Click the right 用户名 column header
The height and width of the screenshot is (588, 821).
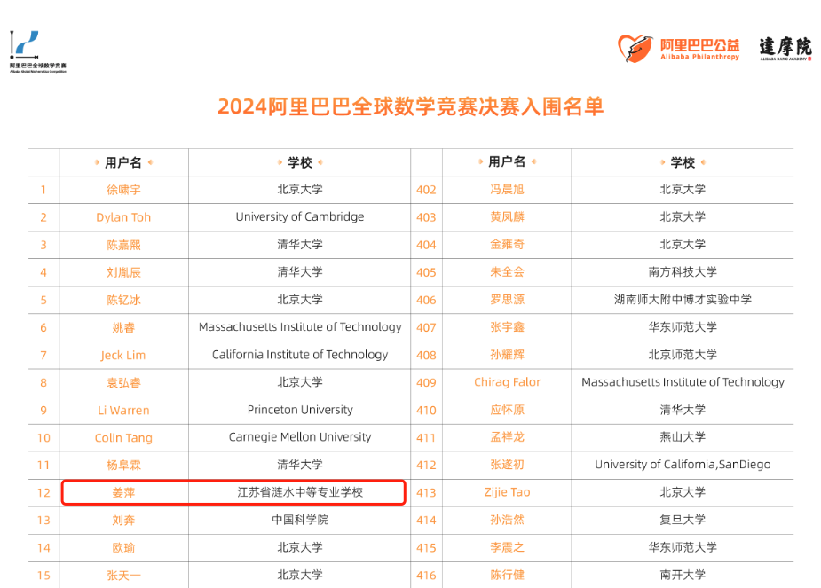coord(507,161)
